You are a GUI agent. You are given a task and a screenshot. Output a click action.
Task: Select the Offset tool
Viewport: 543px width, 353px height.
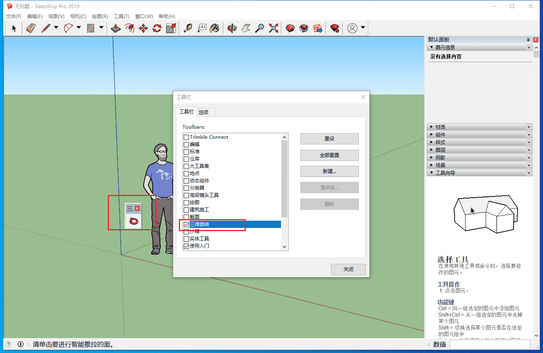tap(130, 28)
